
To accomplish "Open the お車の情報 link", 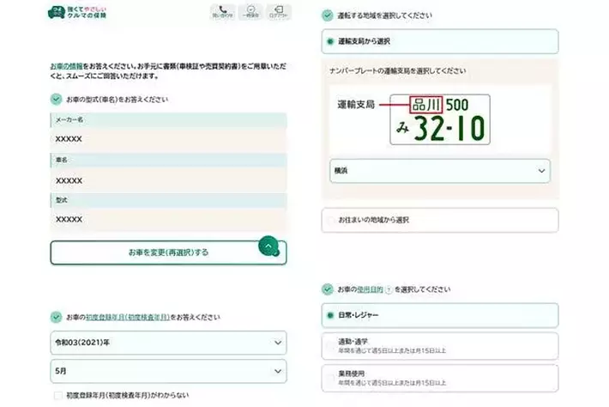I will 67,65.
